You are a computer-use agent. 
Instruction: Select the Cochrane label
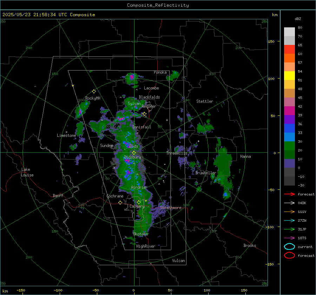point(115,196)
